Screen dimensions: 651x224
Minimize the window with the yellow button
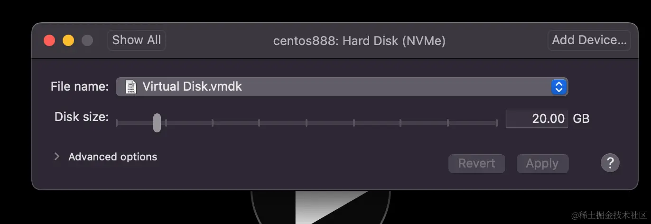[x=68, y=40]
